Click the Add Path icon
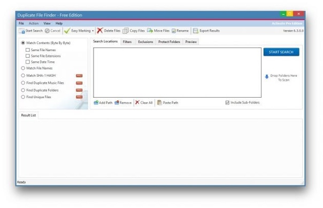The height and width of the screenshot is (208, 323). [x=96, y=102]
